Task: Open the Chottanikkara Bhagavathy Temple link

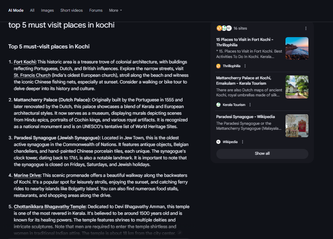Action: [50, 207]
